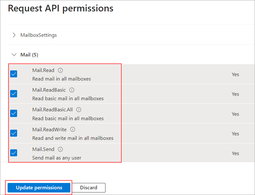Collapse the Mail (5) section chevron
This screenshot has height=195, width=255.
14,55
